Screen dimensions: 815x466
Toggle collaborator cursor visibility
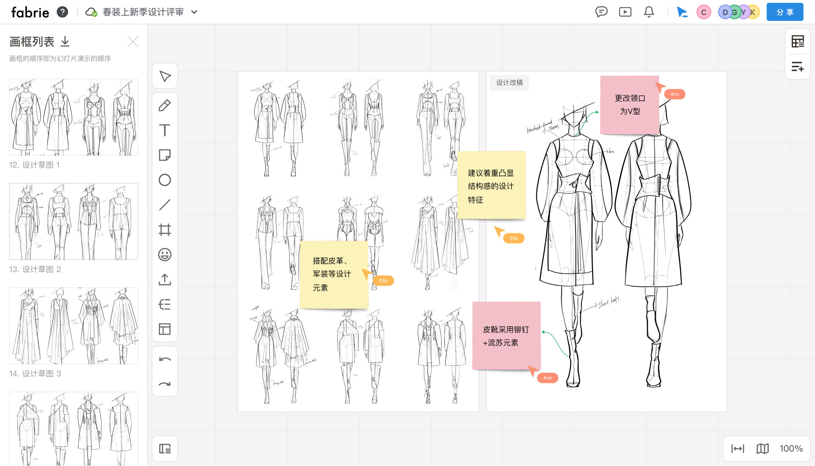(682, 12)
